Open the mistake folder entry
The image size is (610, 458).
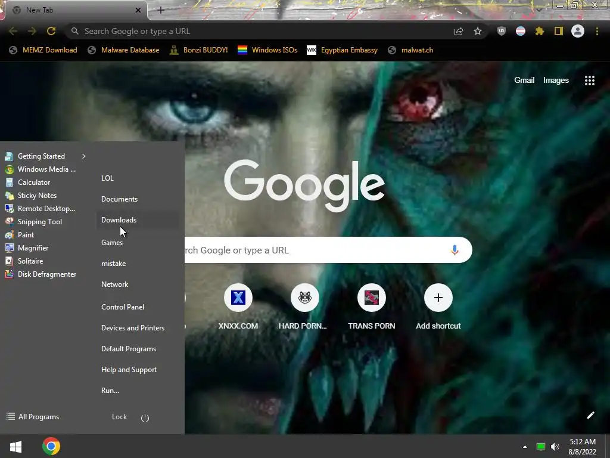point(113,264)
